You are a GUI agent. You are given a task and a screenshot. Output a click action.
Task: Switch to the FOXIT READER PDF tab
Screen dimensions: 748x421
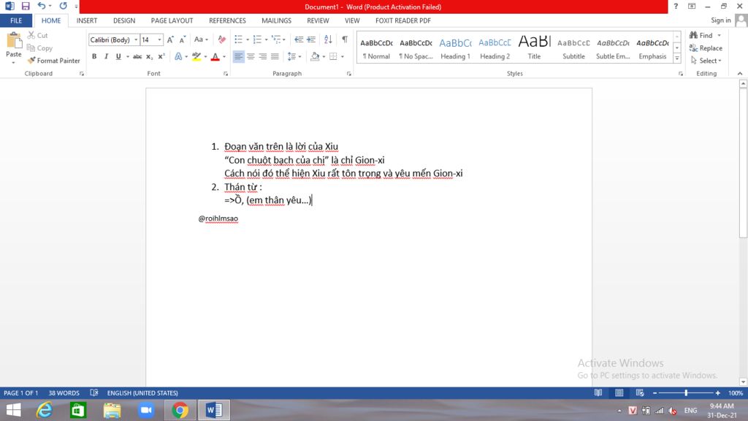tap(403, 20)
